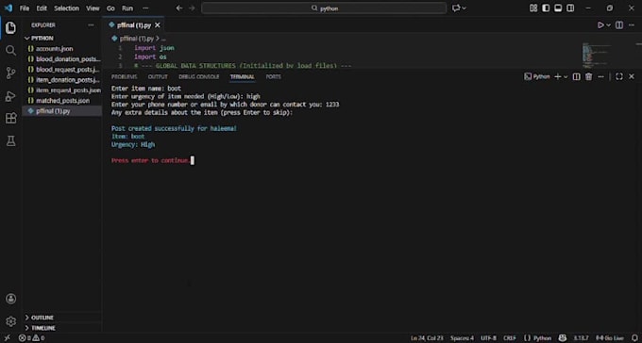The height and width of the screenshot is (343, 642).
Task: Open the Run menu
Action: pos(127,8)
